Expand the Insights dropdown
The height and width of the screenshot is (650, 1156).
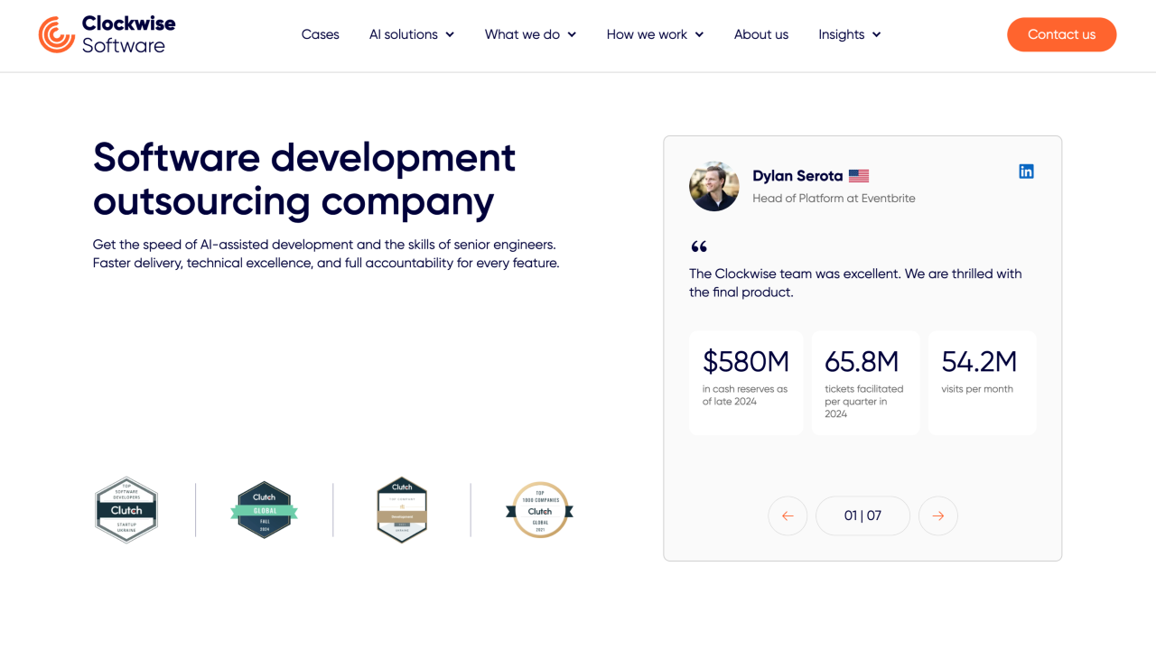pyautogui.click(x=850, y=34)
